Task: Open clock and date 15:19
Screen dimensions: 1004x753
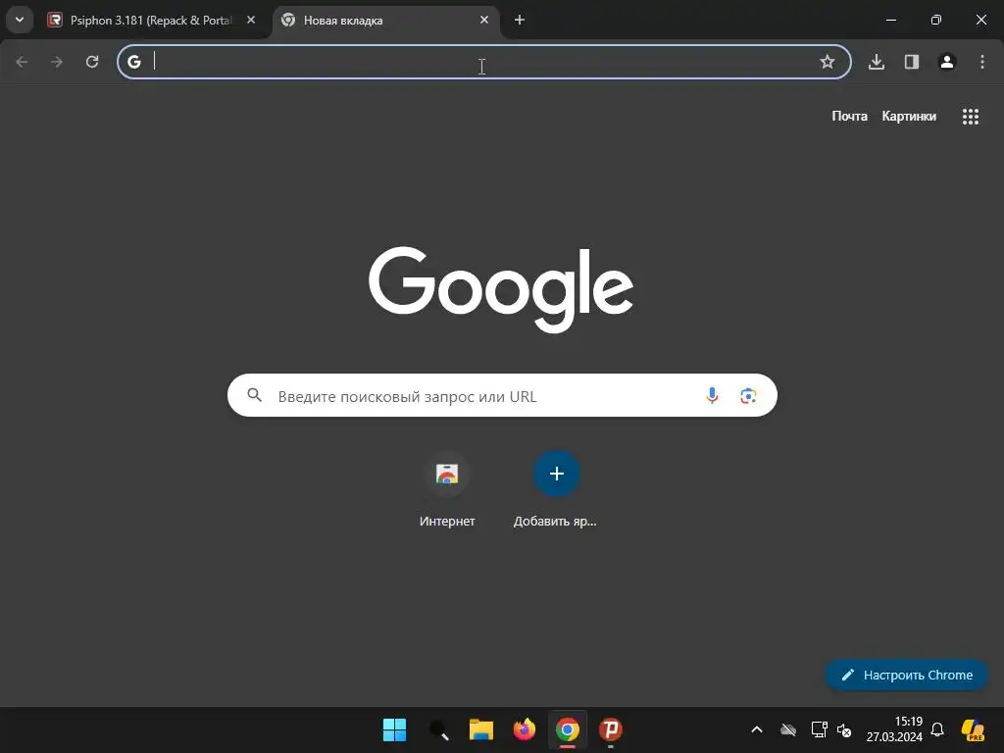Action: (894, 729)
